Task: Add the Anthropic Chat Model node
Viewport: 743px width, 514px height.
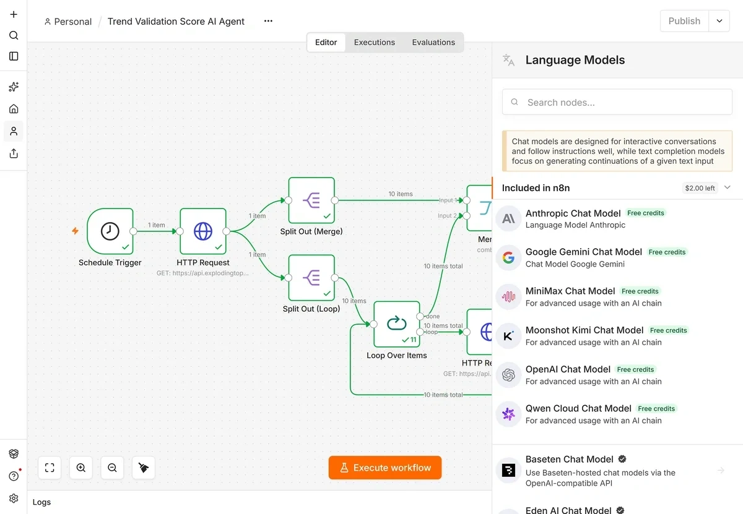Action: [x=617, y=219]
